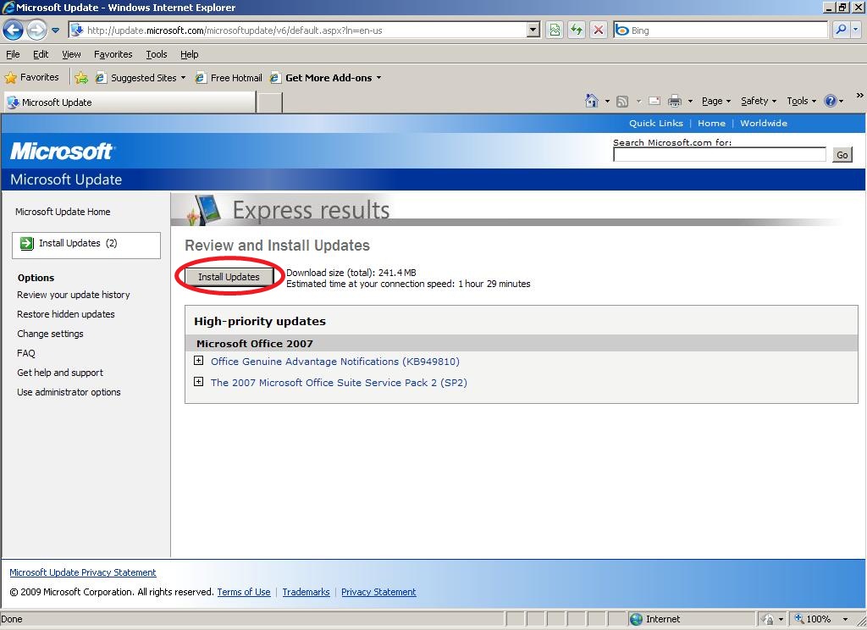Open 2007 Office Suite Service Pack 2 link
The height and width of the screenshot is (630, 867).
tap(339, 383)
